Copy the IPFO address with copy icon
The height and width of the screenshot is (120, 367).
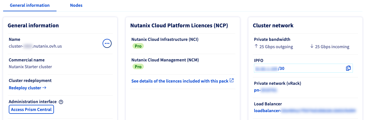[x=348, y=68]
